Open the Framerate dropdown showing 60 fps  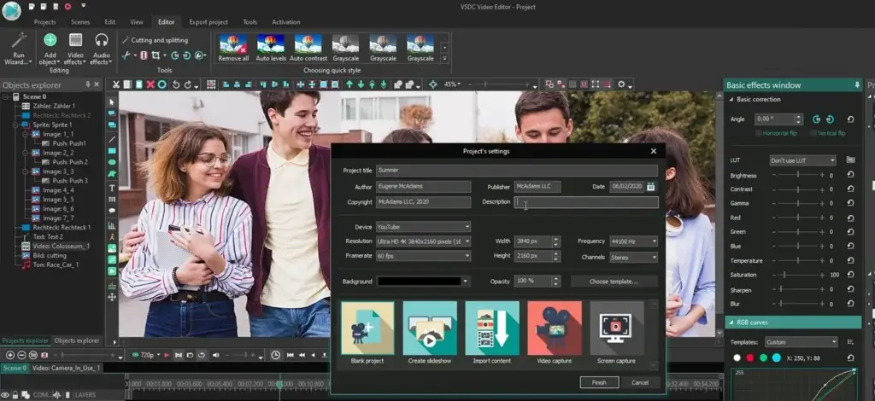[x=423, y=256]
